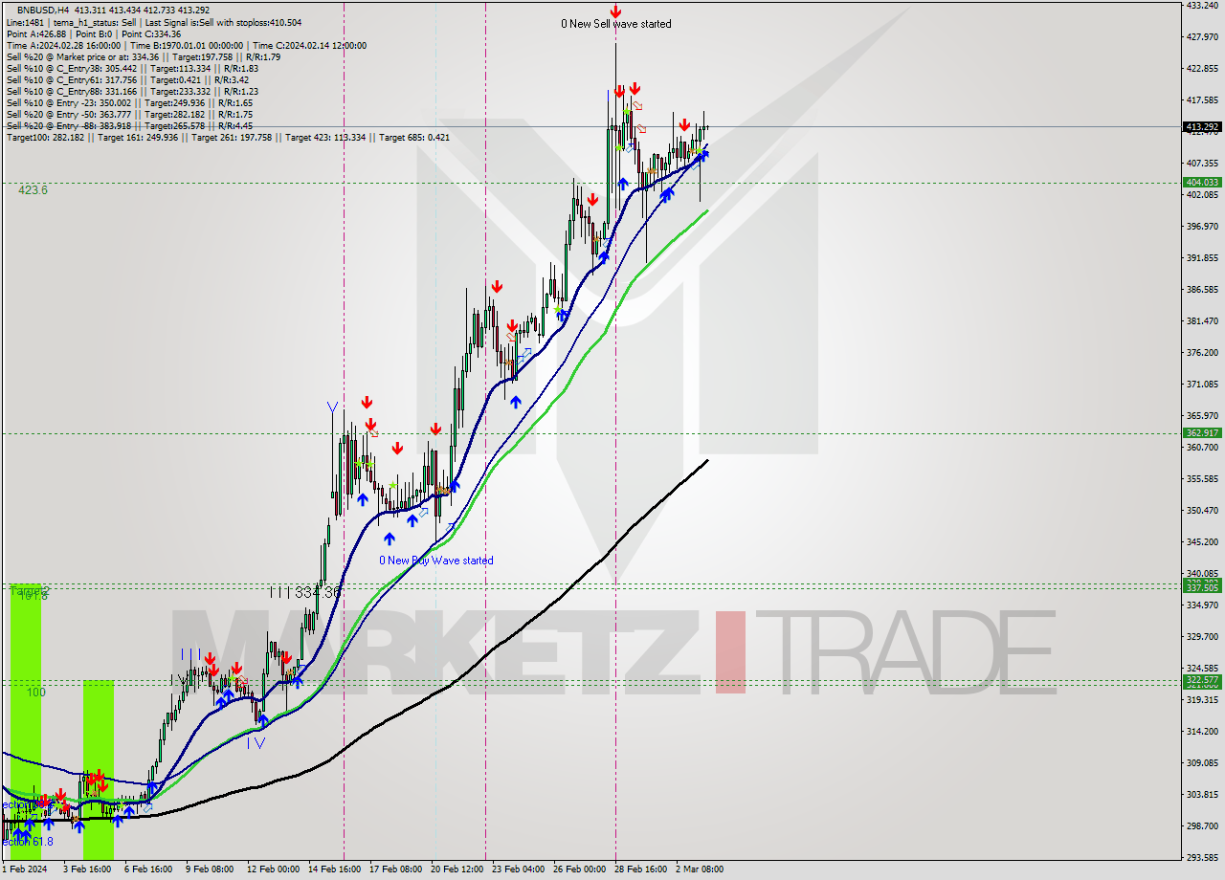
Task: Click the '2 Mar 08:00' date axis label
Action: (699, 869)
